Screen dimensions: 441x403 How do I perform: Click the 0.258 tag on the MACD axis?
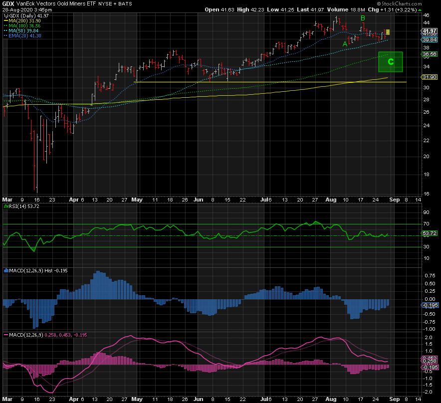point(430,361)
